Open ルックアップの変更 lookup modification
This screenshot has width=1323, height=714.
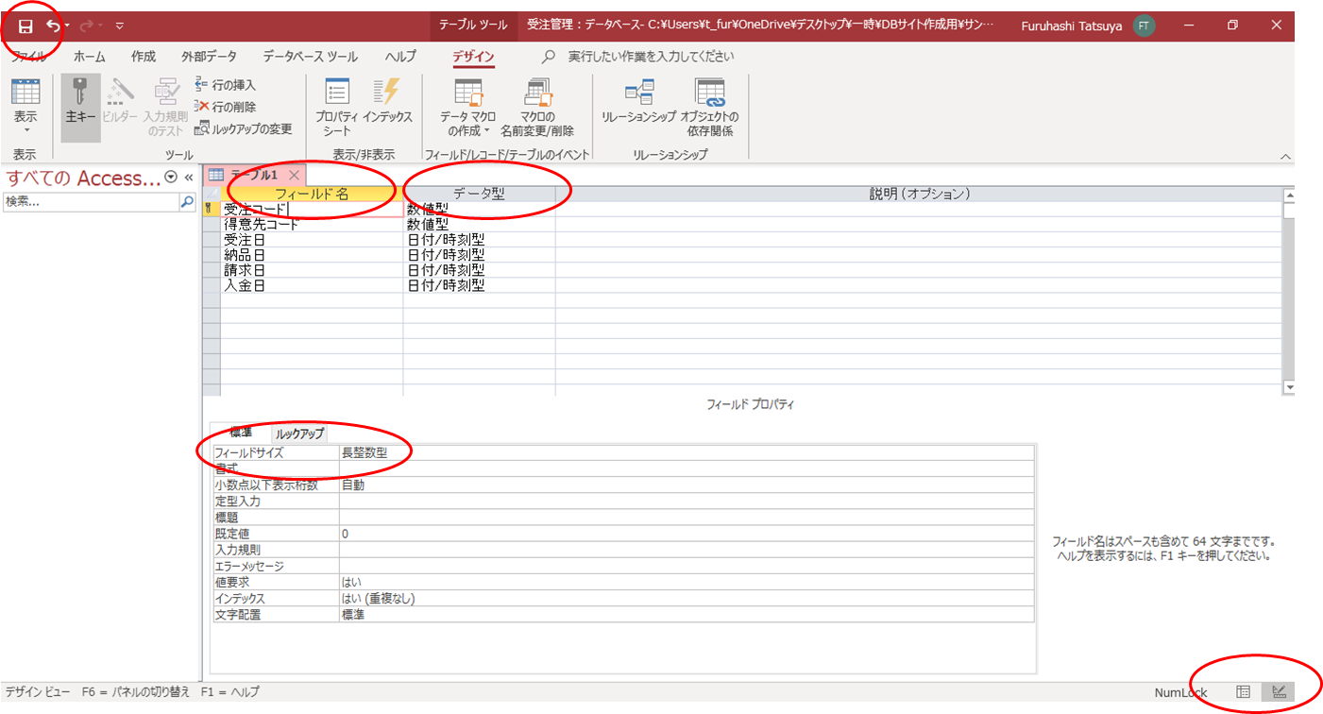point(244,128)
